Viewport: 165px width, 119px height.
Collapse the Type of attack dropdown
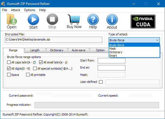(x=157, y=40)
